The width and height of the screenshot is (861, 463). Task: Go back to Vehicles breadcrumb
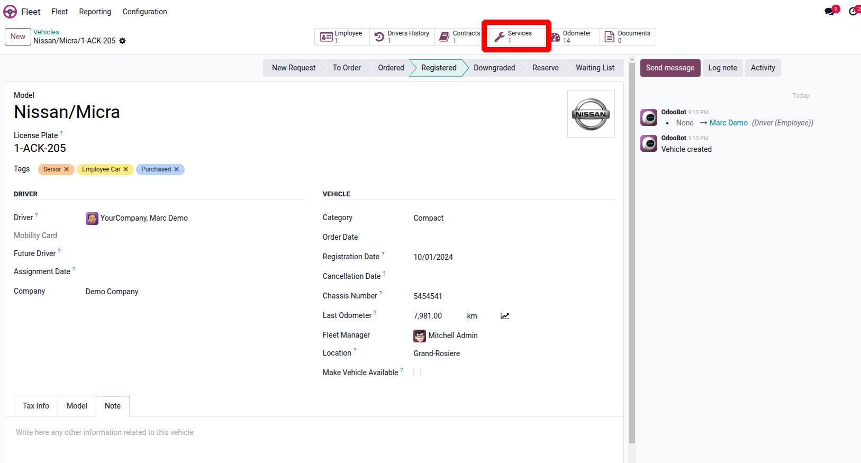pyautogui.click(x=46, y=32)
